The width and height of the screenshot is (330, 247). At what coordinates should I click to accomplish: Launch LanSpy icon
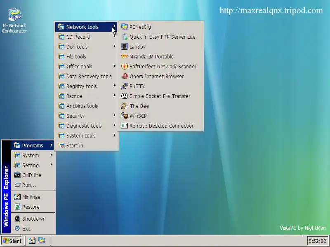click(x=125, y=47)
